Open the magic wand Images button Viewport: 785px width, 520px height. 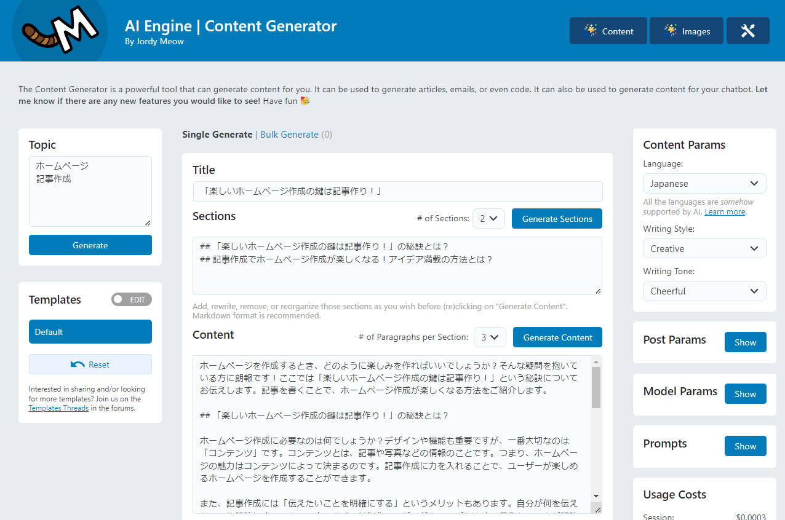coord(687,31)
